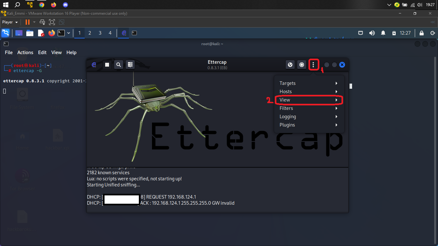Click the stop MITM circle button in Ettercap

coord(302,65)
